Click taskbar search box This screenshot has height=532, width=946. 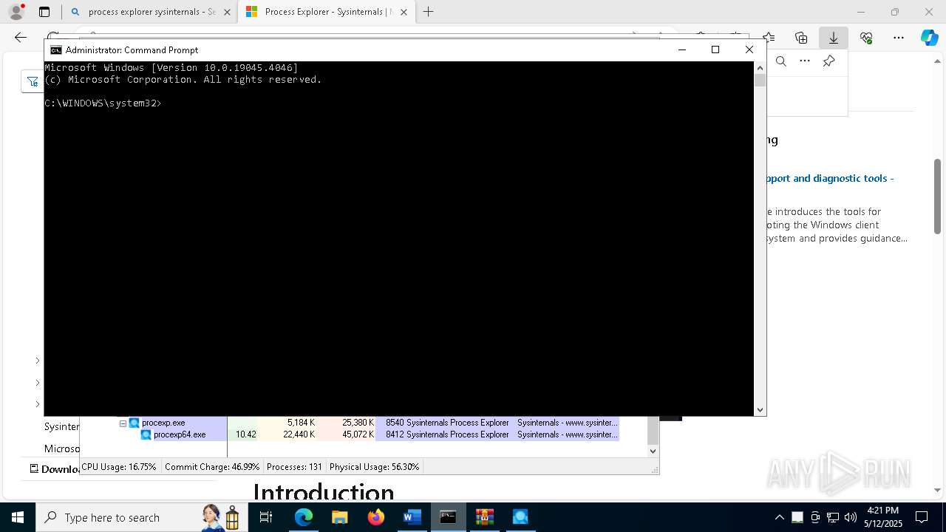(140, 517)
